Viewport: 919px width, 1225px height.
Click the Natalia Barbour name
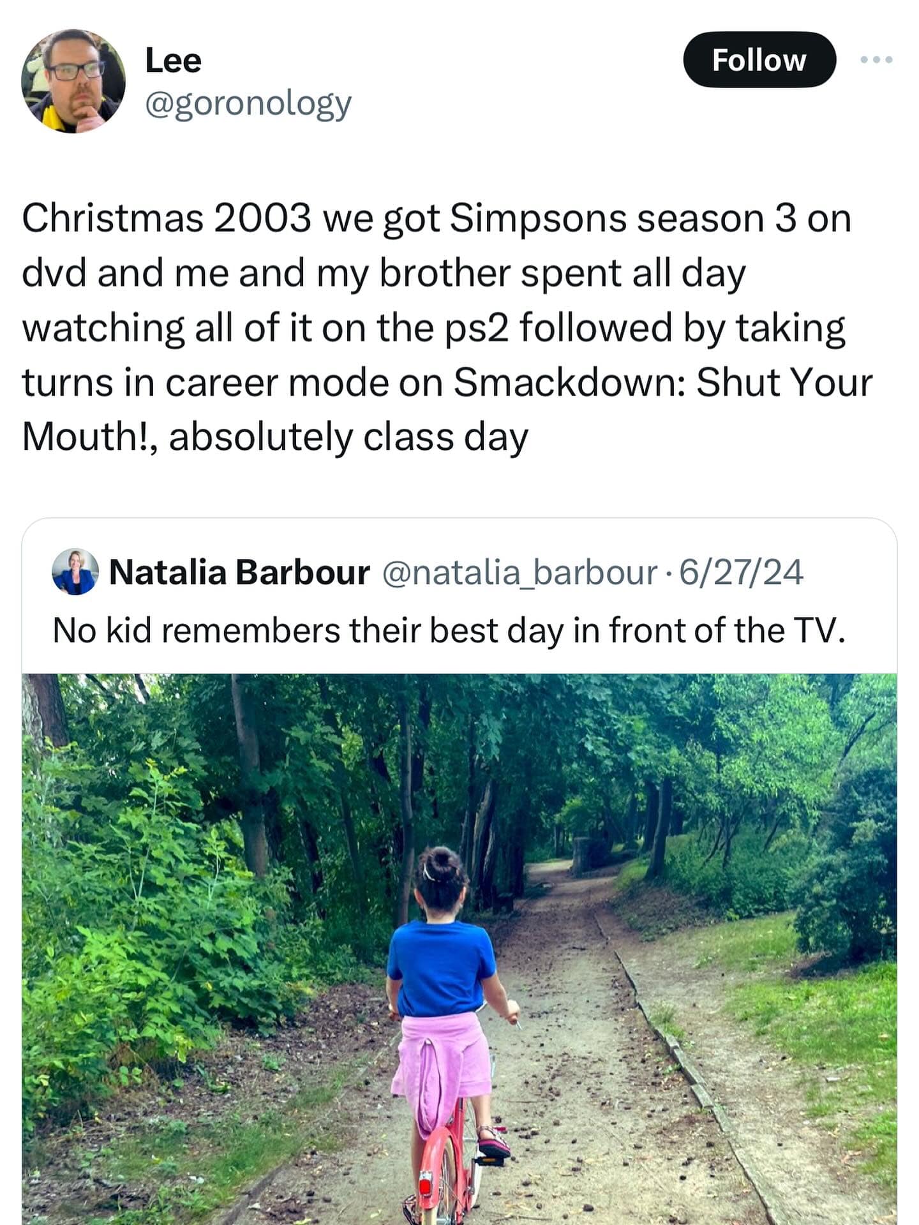click(x=239, y=572)
